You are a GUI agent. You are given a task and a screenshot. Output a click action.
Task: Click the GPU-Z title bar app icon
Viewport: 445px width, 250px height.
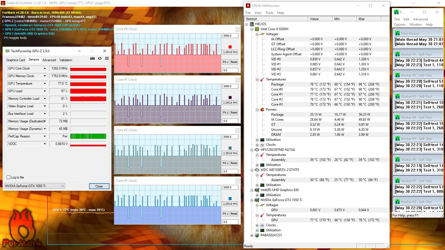pos(7,51)
